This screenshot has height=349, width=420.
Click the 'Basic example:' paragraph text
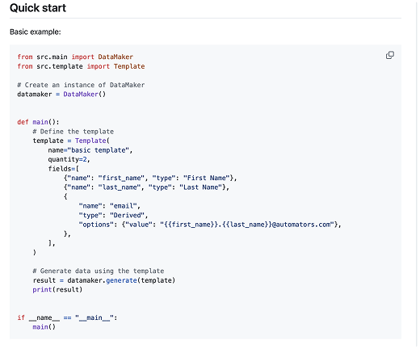(x=36, y=32)
